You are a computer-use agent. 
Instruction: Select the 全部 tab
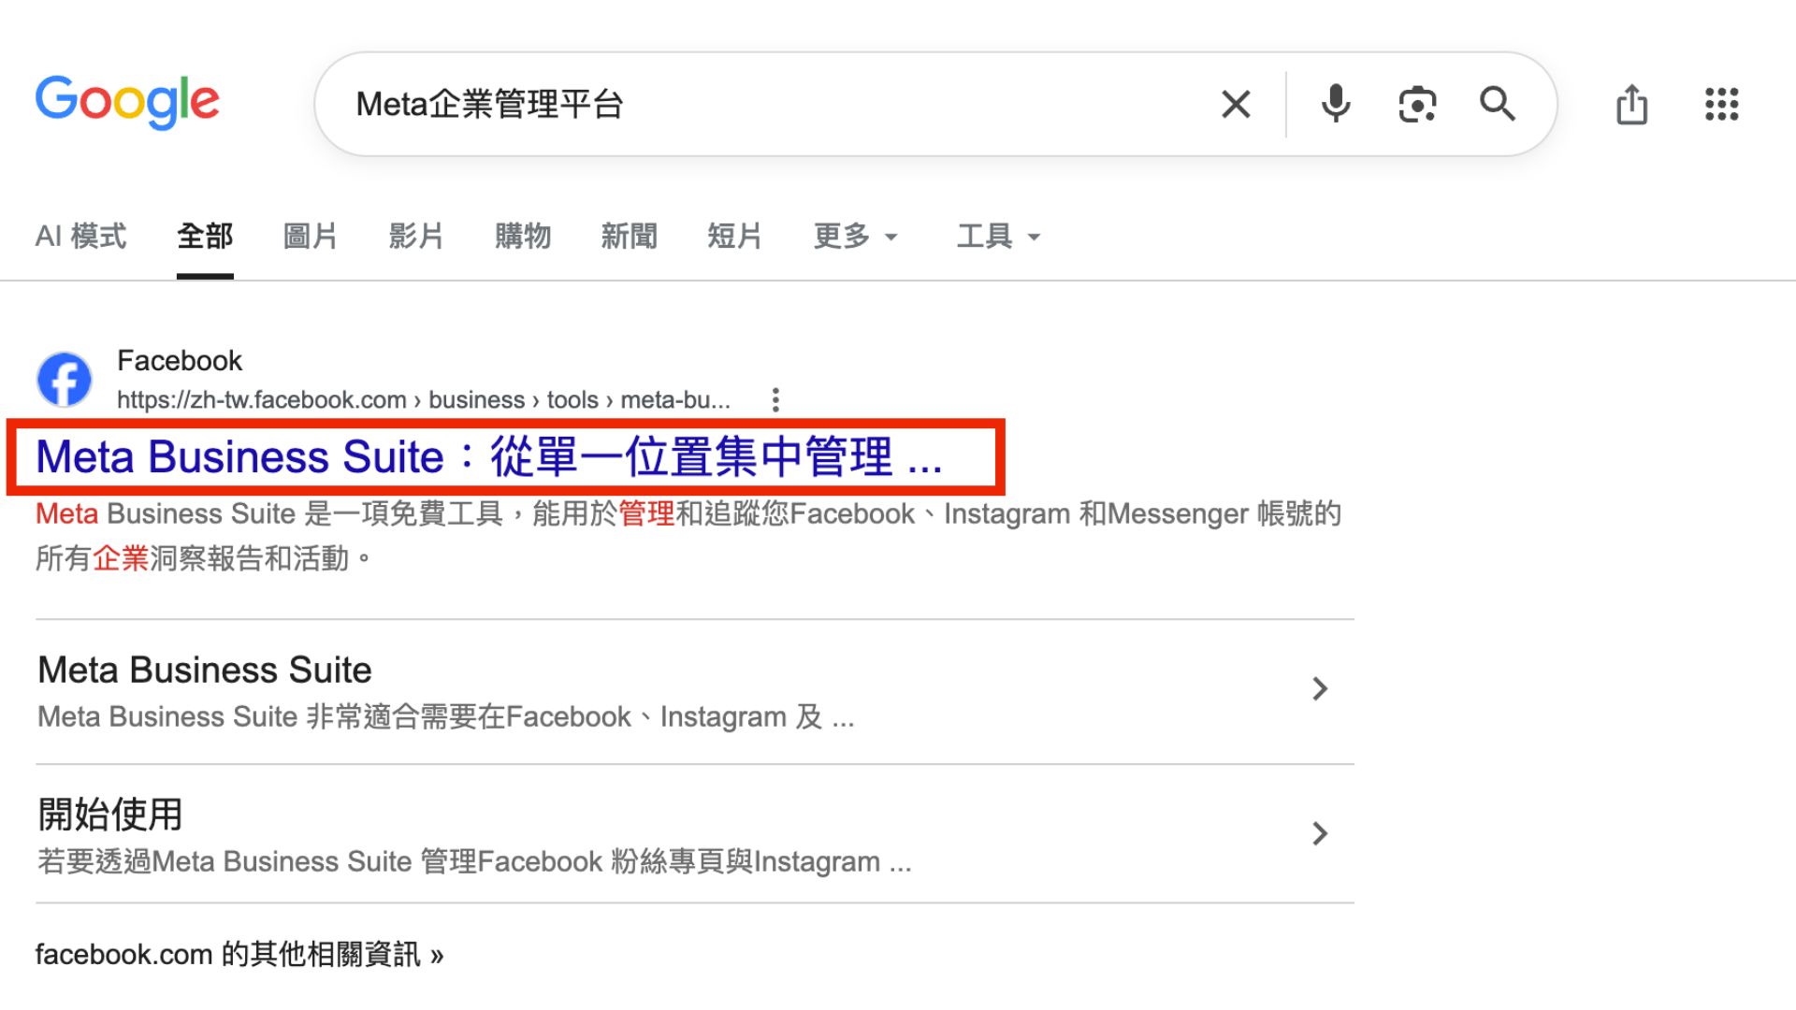(x=205, y=237)
